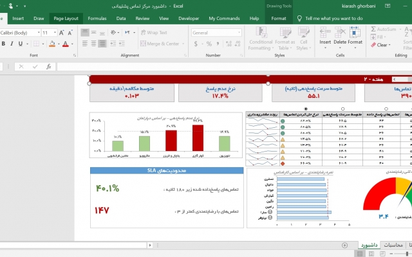Viewport: 412px width, 257px height.
Task: Open the Insert ribbon tab
Action: tap(18, 19)
